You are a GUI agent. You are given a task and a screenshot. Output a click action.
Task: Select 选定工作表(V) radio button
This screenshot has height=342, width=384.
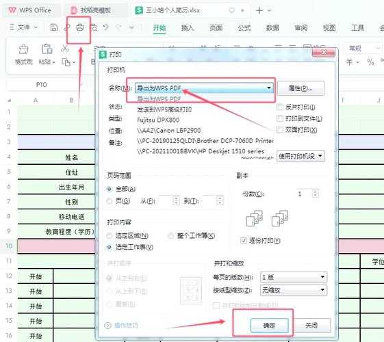tap(110, 248)
